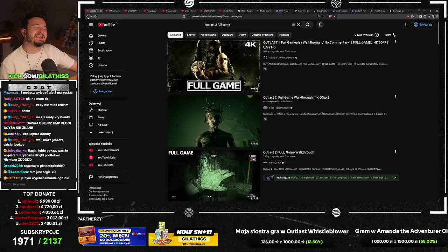Open the 5:55:12 video thumbnail
The height and width of the screenshot is (252, 448).
214,121
